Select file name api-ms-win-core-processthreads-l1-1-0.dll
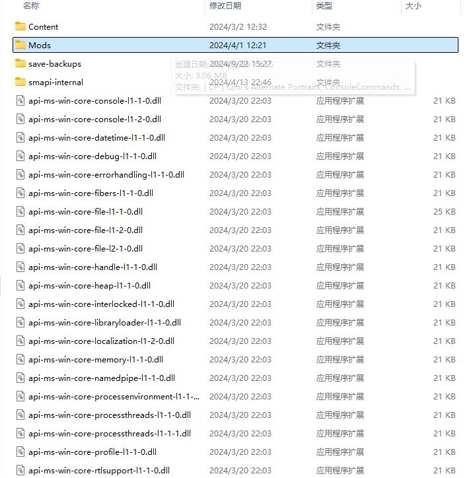Screen dimensions: 471x478 click(x=110, y=415)
